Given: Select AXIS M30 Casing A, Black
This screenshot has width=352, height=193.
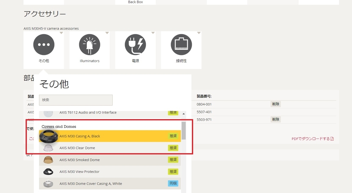Looking at the screenshot, I should tap(110, 136).
